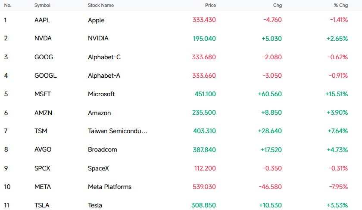
Task: Open the AMZN stock symbol
Action: coord(43,113)
